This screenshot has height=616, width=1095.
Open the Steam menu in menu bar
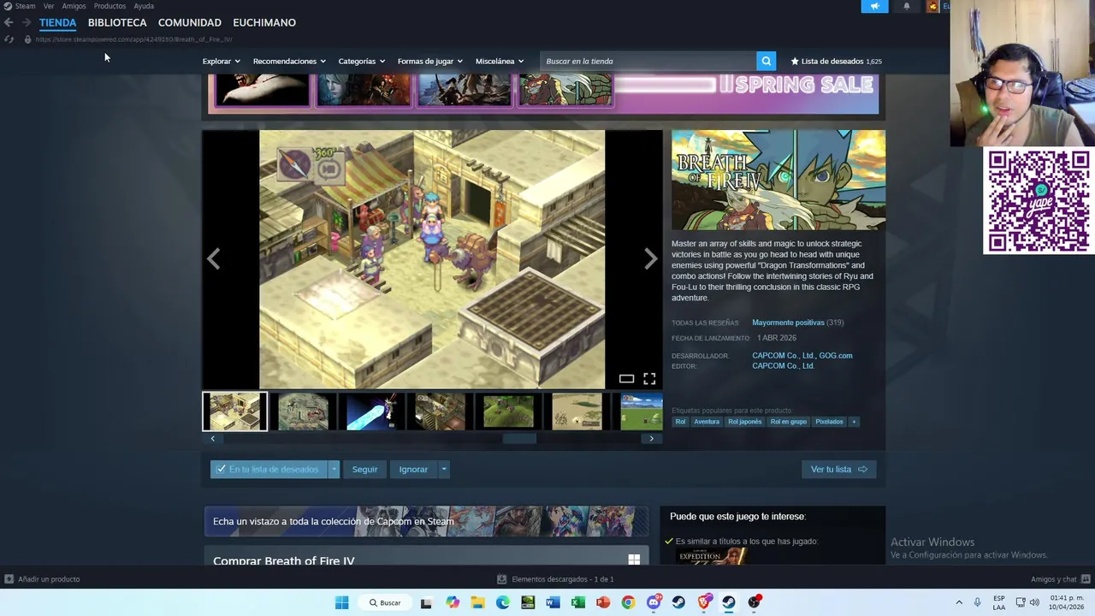25,6
